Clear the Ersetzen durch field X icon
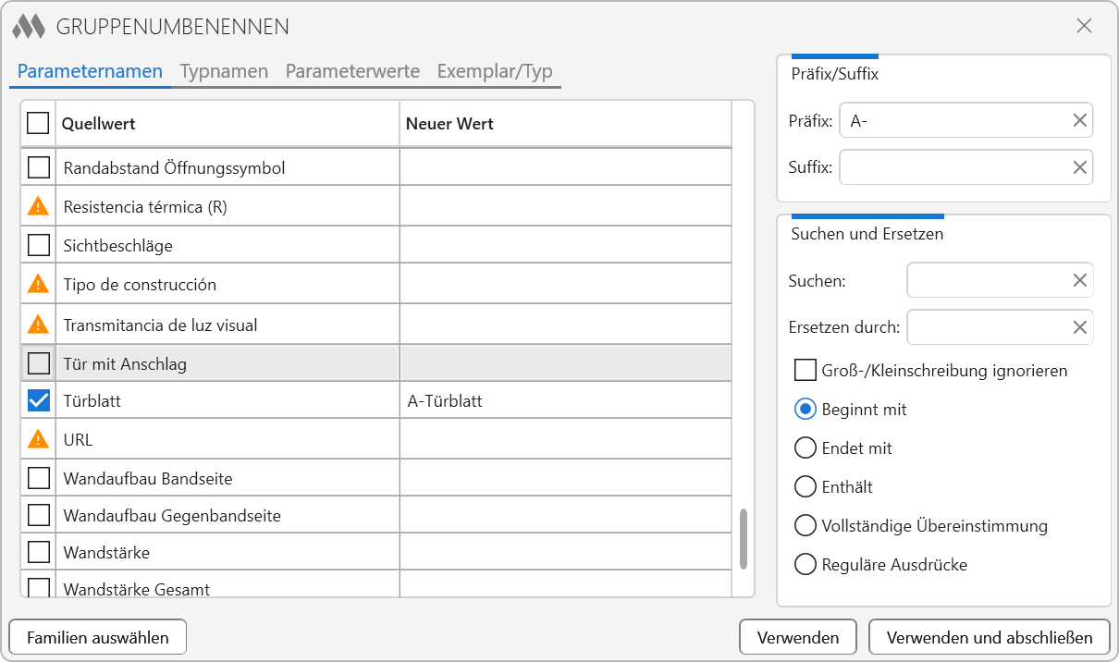This screenshot has width=1119, height=662. click(x=1079, y=326)
